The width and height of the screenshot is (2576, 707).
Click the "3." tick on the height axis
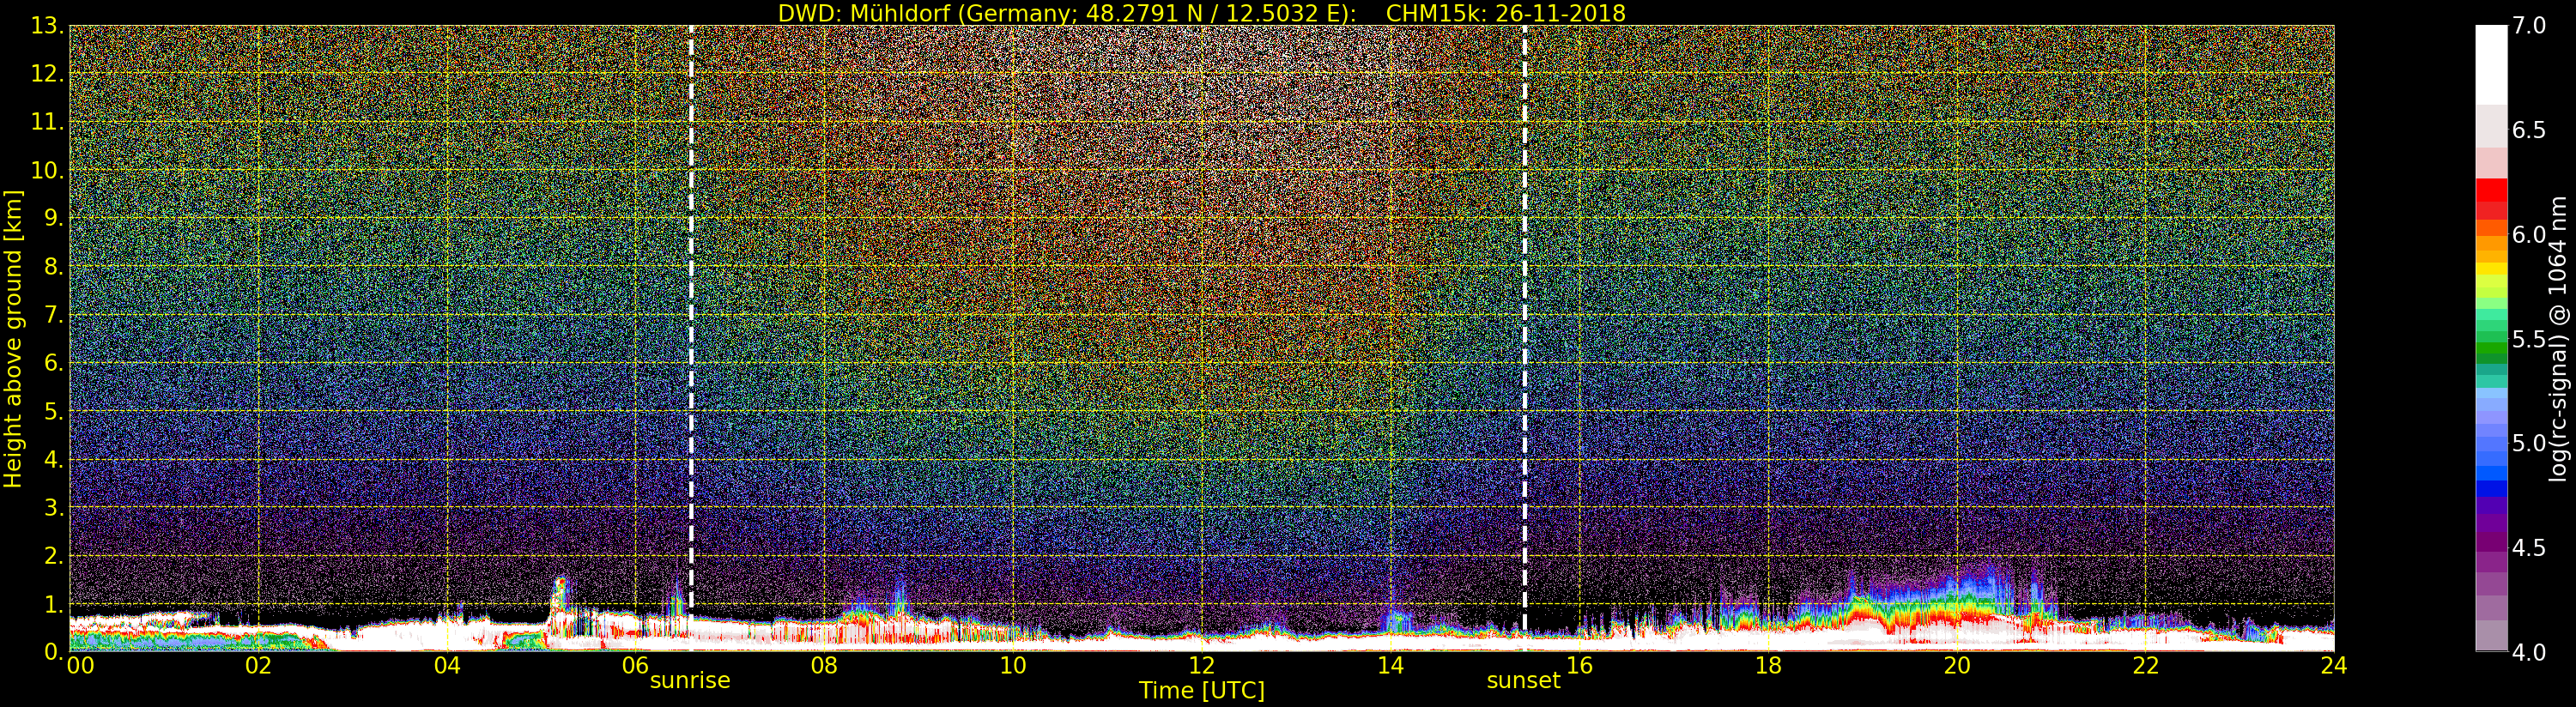coord(53,507)
